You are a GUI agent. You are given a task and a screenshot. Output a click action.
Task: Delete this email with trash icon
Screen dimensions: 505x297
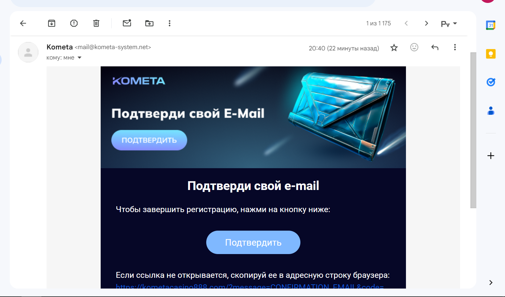tap(96, 23)
